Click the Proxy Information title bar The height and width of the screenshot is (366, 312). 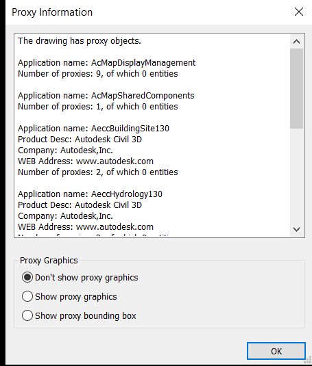pos(149,12)
